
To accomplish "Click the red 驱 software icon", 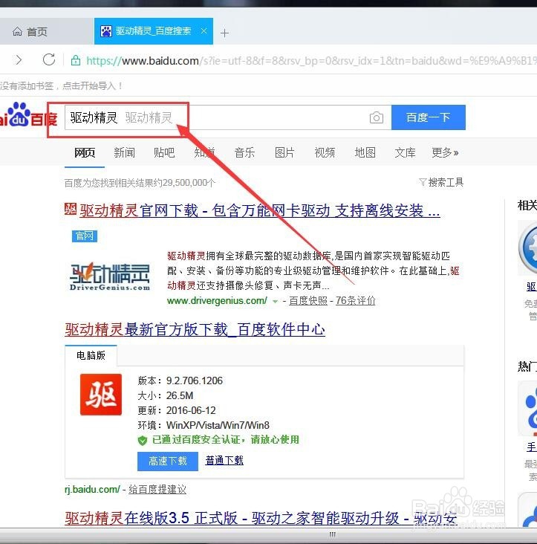I will [101, 395].
